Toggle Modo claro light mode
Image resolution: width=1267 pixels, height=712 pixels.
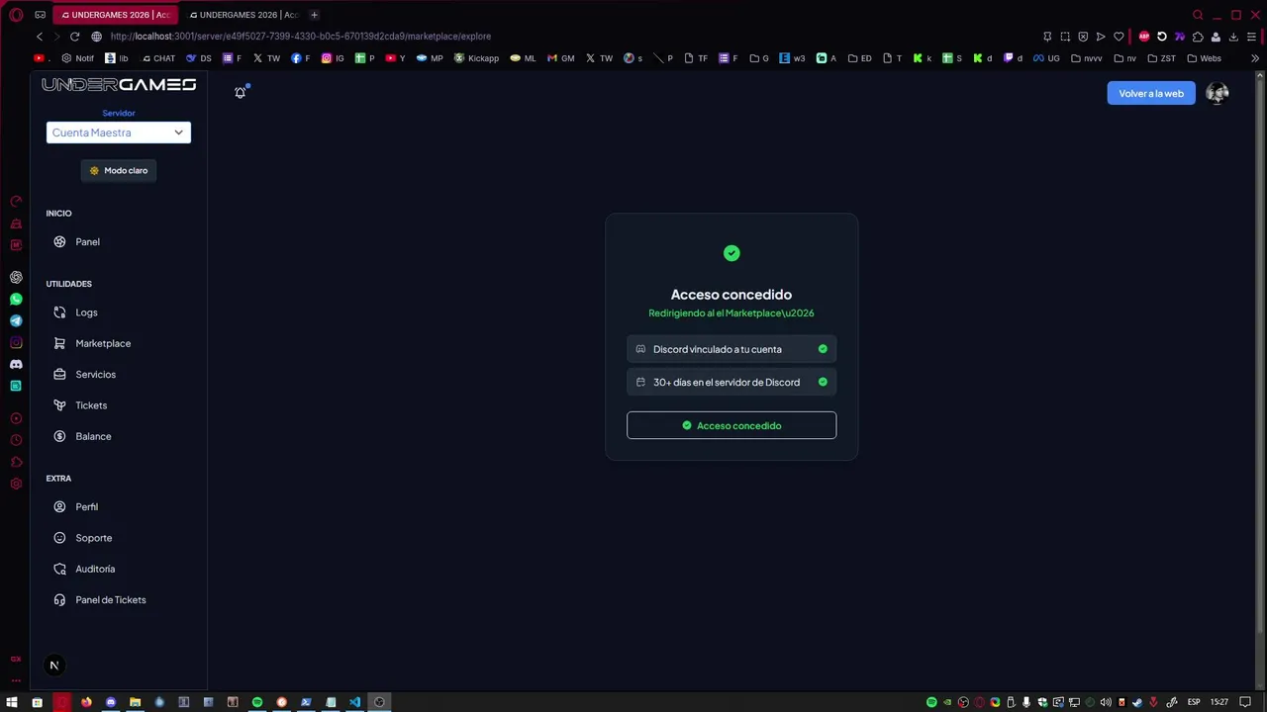pyautogui.click(x=119, y=170)
